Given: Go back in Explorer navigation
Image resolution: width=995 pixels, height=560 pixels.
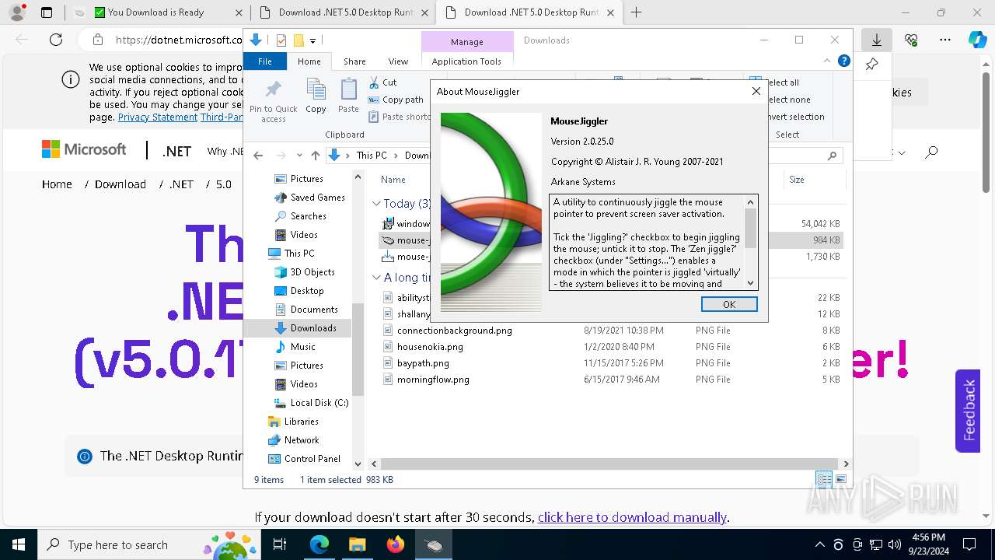Looking at the screenshot, I should click(x=258, y=156).
